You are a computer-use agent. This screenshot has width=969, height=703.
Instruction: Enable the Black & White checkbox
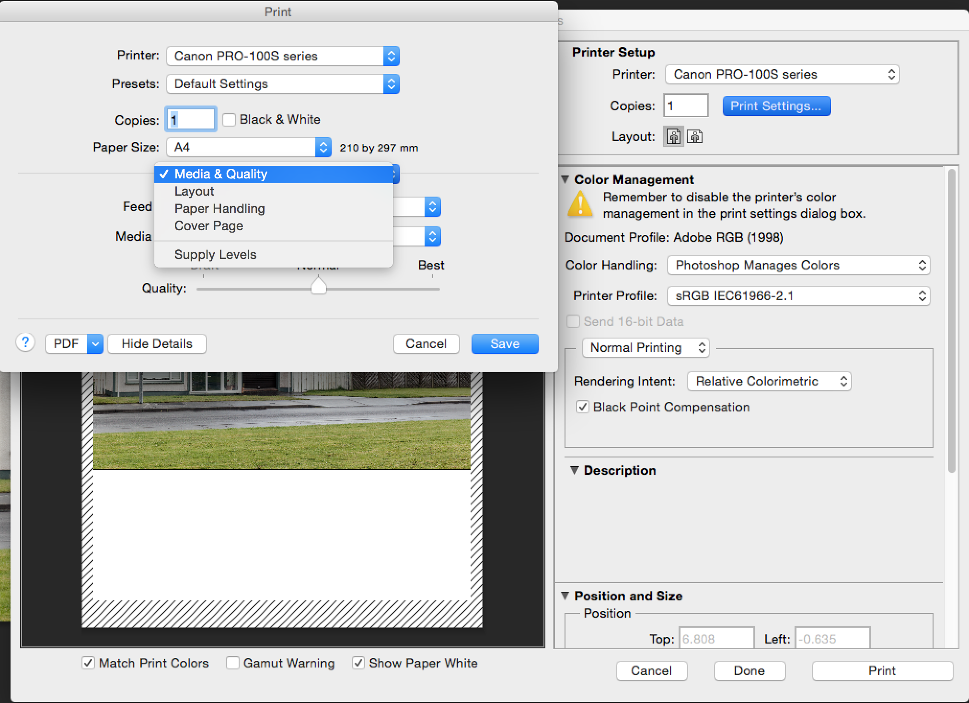click(x=229, y=119)
